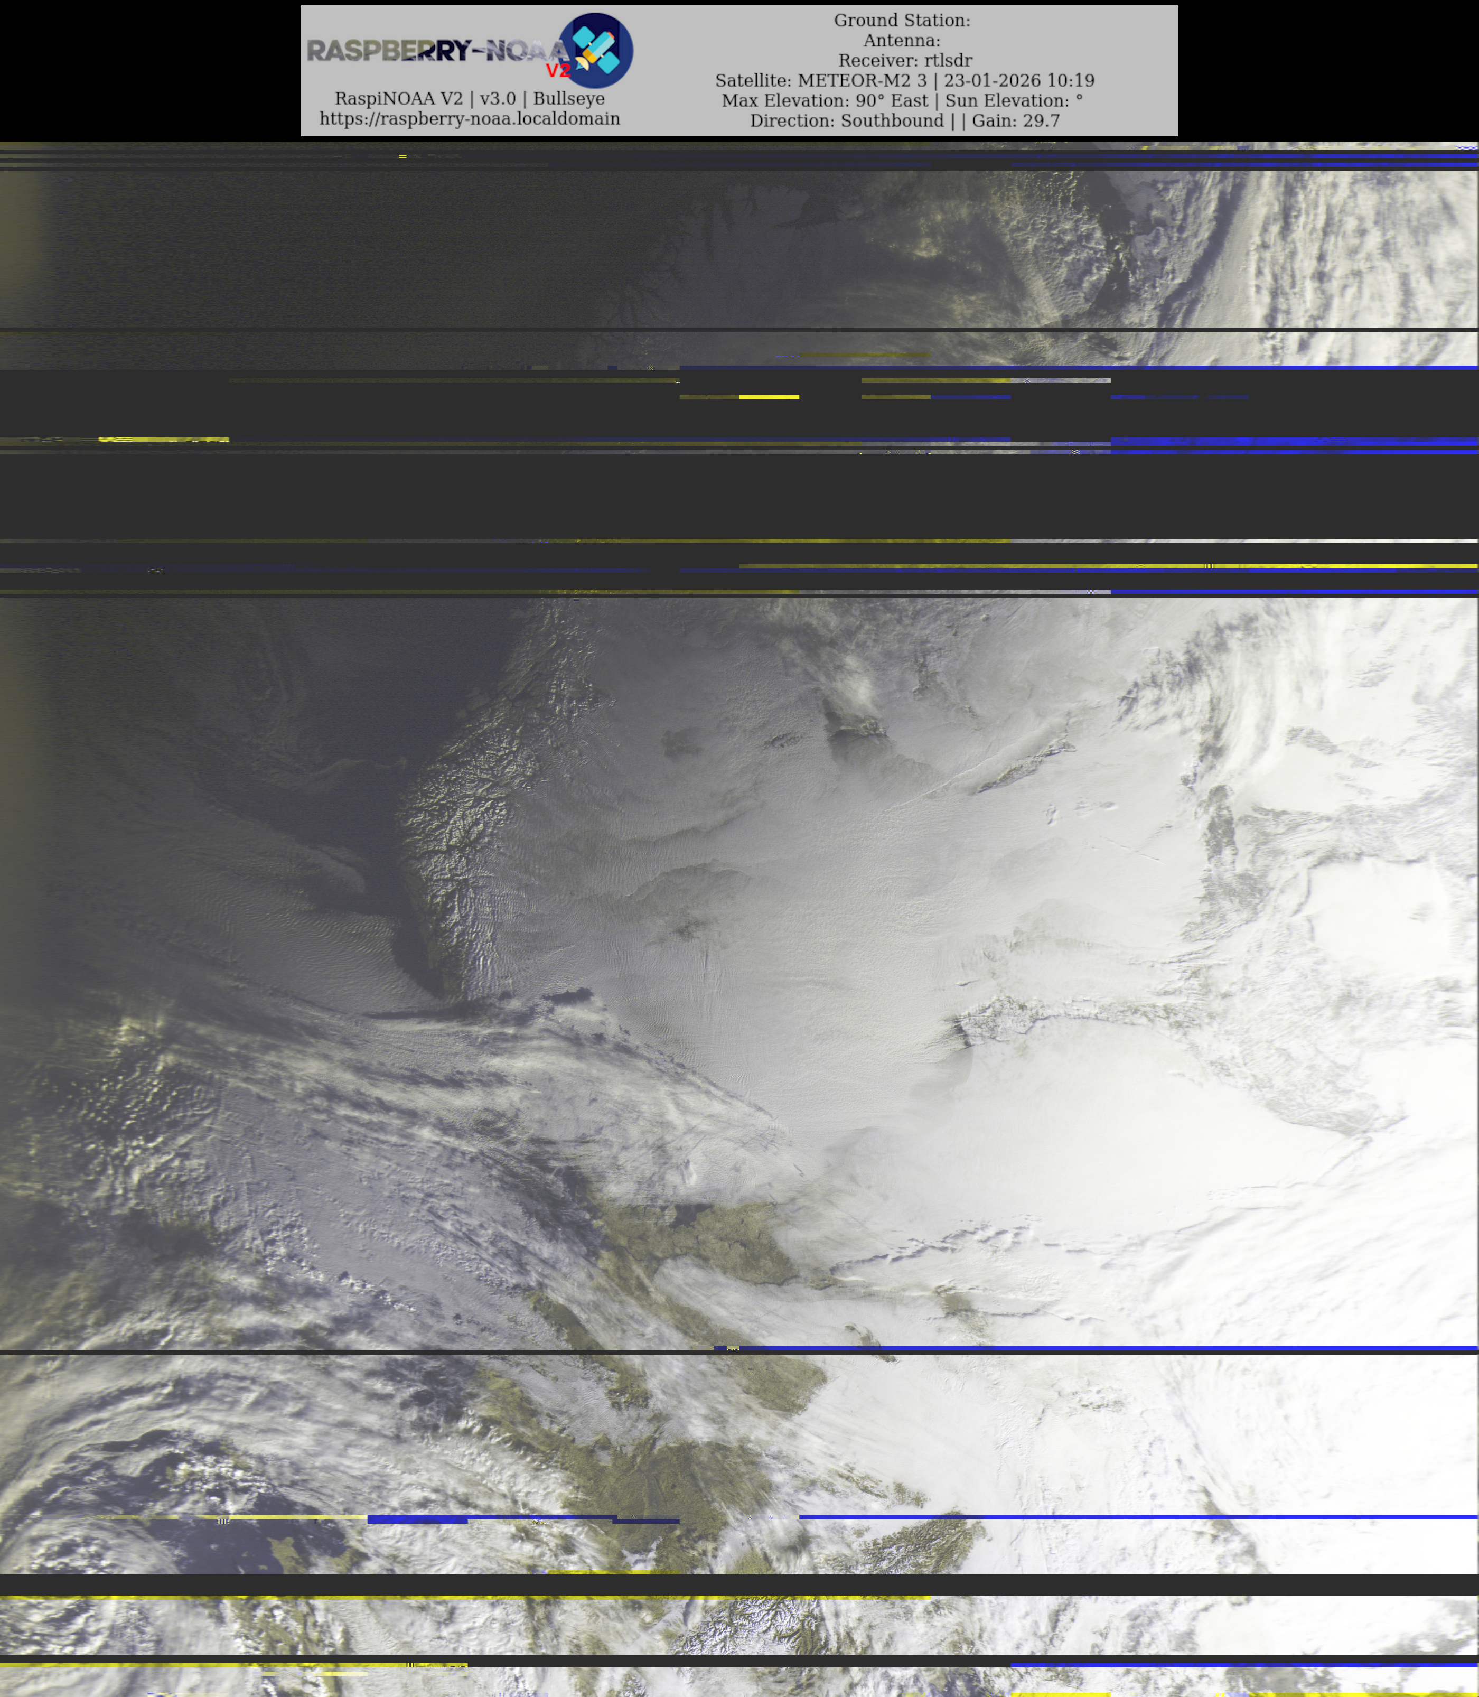This screenshot has height=1697, width=1479.
Task: Click the satellite logo icon
Action: (x=595, y=50)
